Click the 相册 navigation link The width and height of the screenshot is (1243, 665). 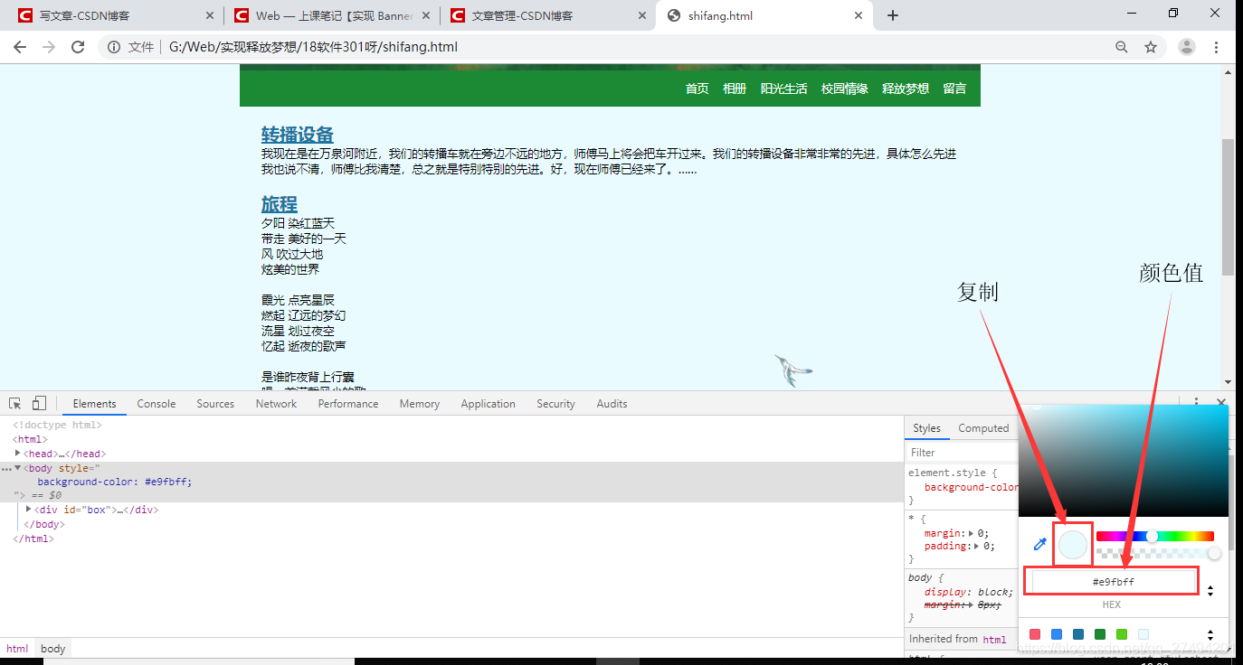[x=735, y=89]
